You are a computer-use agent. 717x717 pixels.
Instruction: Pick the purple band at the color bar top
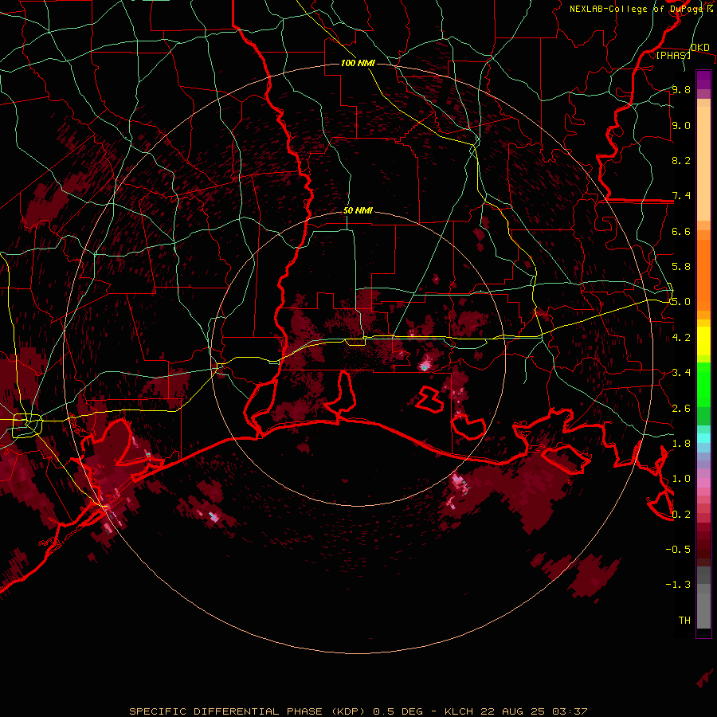tap(703, 80)
